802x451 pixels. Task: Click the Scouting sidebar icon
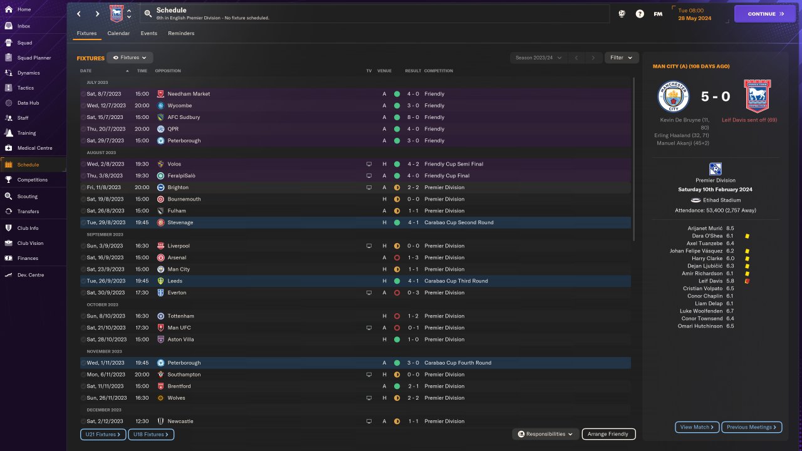[9, 196]
